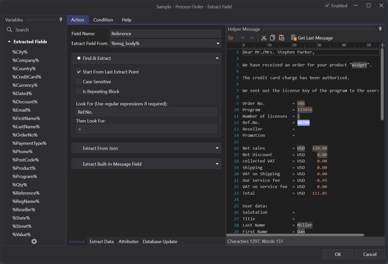Image resolution: width=388 pixels, height=264 pixels.
Task: Click the variables Search box
Action: coord(34,30)
